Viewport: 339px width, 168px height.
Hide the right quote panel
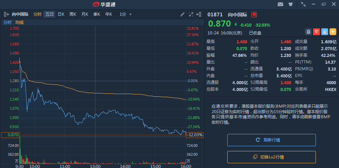[x=200, y=14]
